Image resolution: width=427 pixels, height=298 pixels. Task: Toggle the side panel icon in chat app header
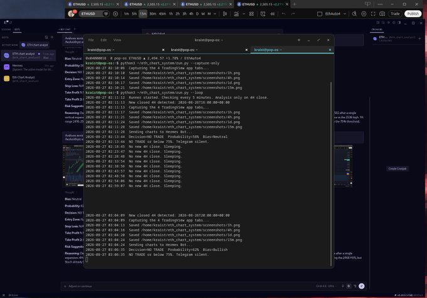point(399,23)
